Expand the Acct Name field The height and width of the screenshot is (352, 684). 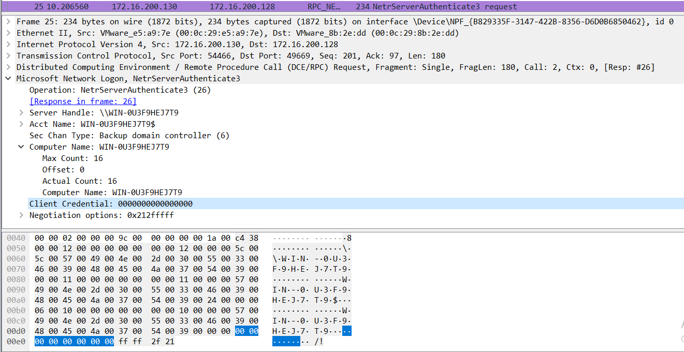click(x=21, y=124)
